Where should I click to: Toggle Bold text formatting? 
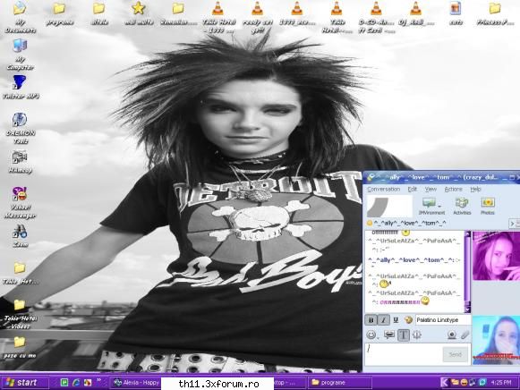click(371, 319)
